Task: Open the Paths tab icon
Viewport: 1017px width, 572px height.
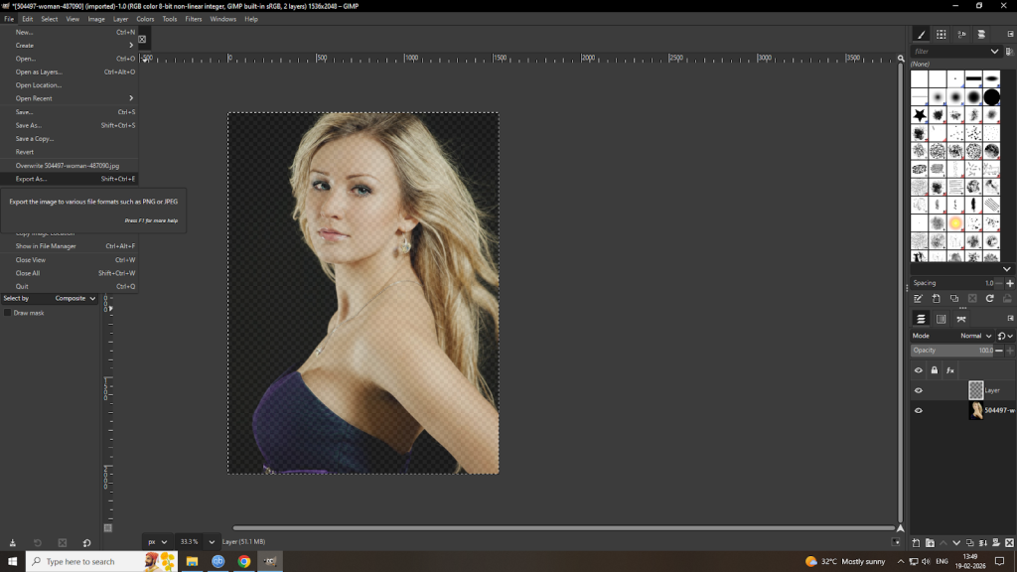Action: (960, 319)
